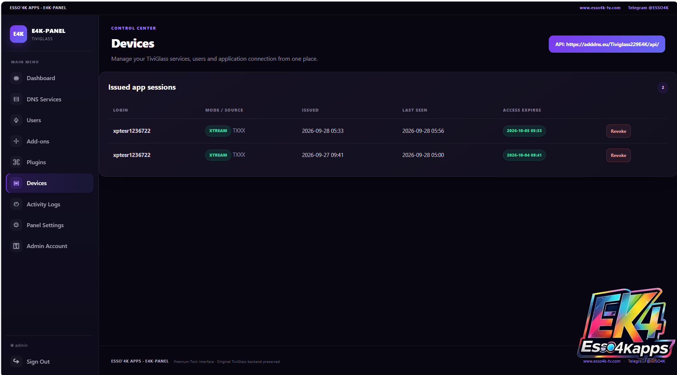Click the Users sidebar icon

[16, 120]
